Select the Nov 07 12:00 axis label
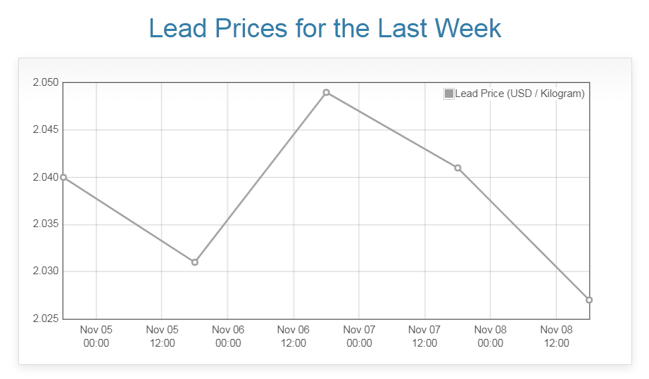The width and height of the screenshot is (649, 379). (424, 336)
